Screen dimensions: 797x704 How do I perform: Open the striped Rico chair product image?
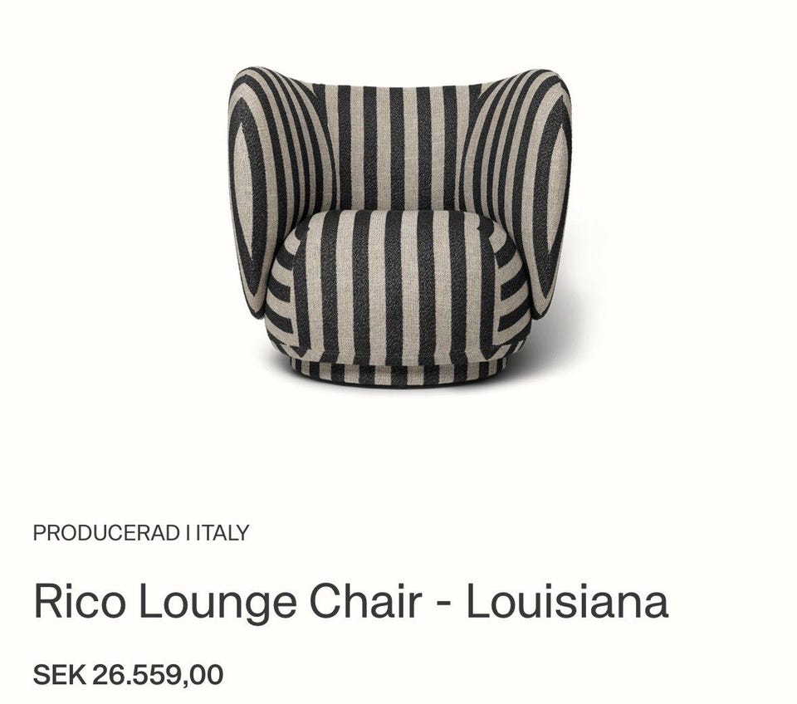(399, 227)
